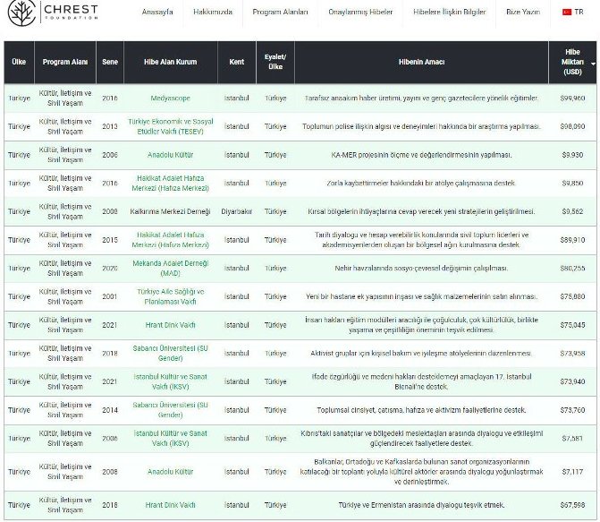Click the $9,562 grant amount
Viewport: 600px width, 522px height.
pyautogui.click(x=572, y=211)
